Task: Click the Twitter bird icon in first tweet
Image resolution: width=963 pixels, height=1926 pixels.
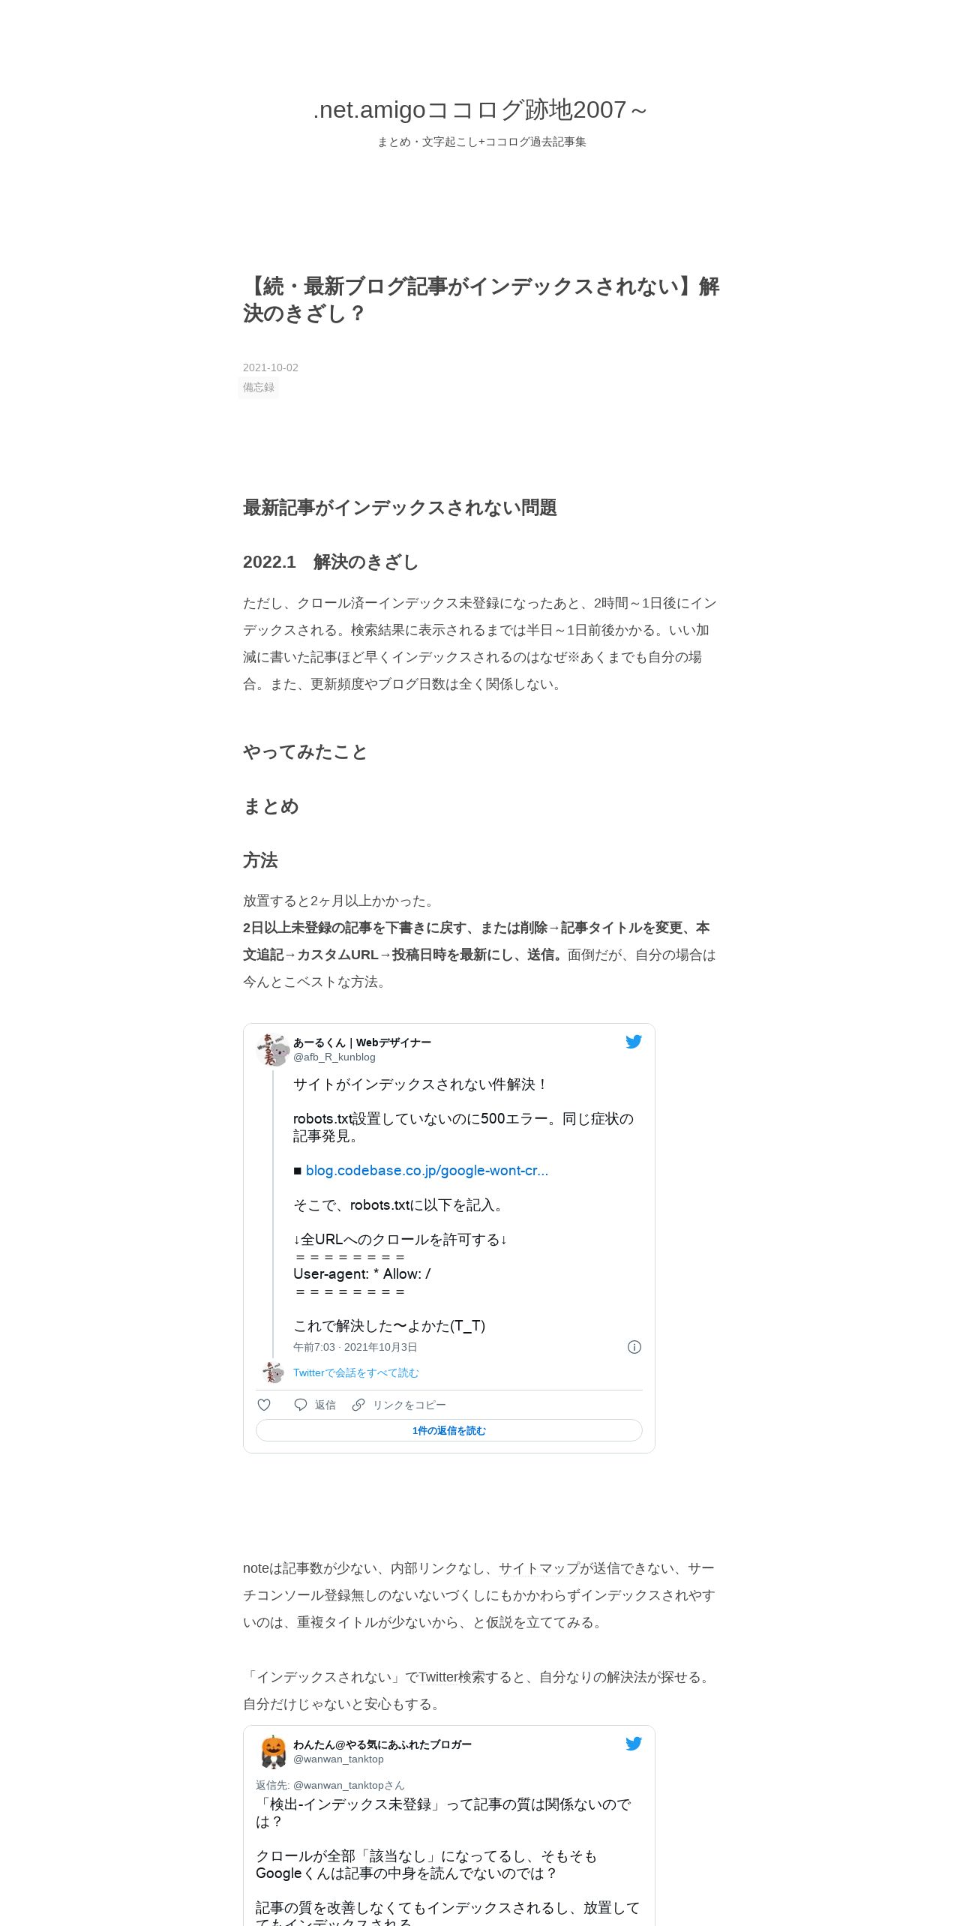Action: (634, 1042)
